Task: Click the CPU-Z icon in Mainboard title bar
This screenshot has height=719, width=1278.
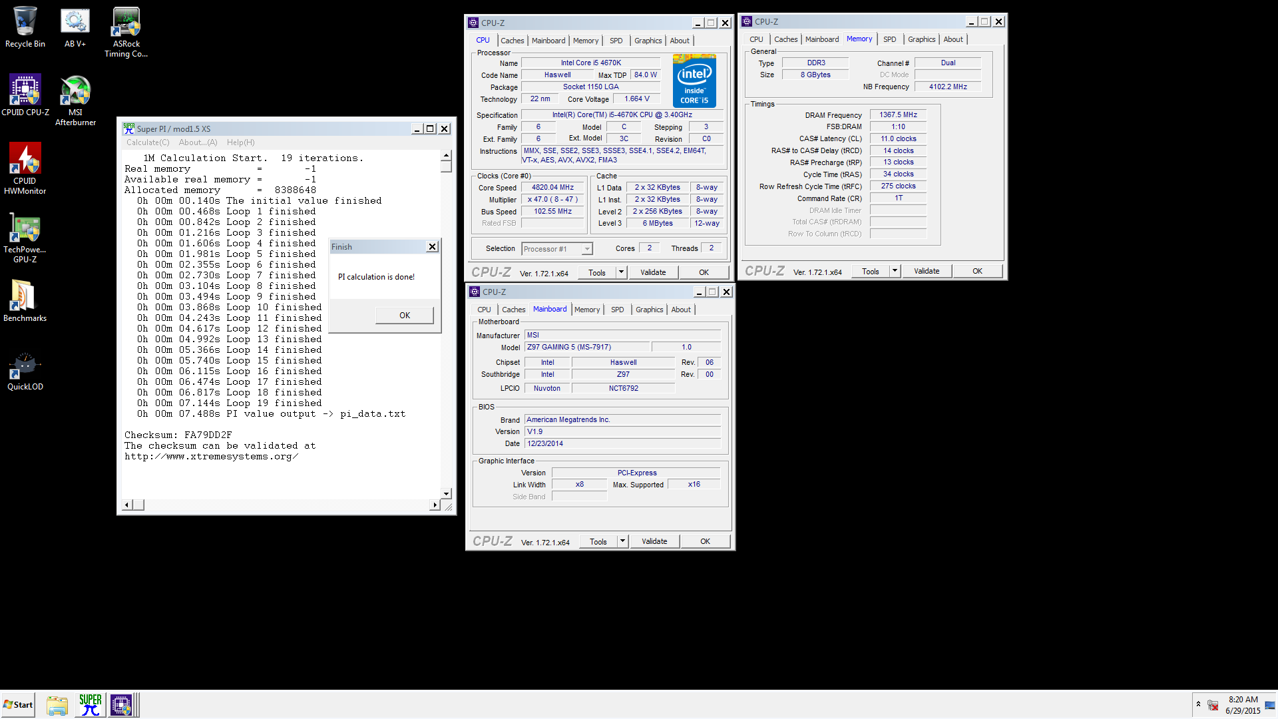Action: 475,292
